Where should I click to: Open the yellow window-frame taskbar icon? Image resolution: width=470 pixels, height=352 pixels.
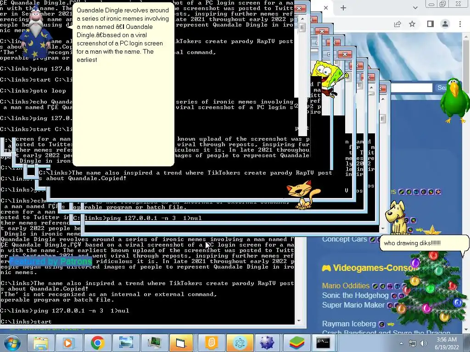[181, 343]
